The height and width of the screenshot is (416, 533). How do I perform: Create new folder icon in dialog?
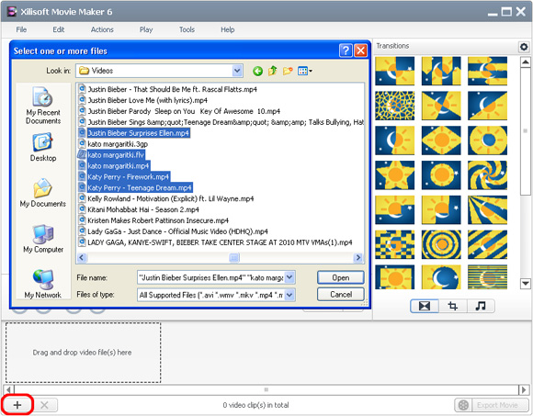click(288, 71)
